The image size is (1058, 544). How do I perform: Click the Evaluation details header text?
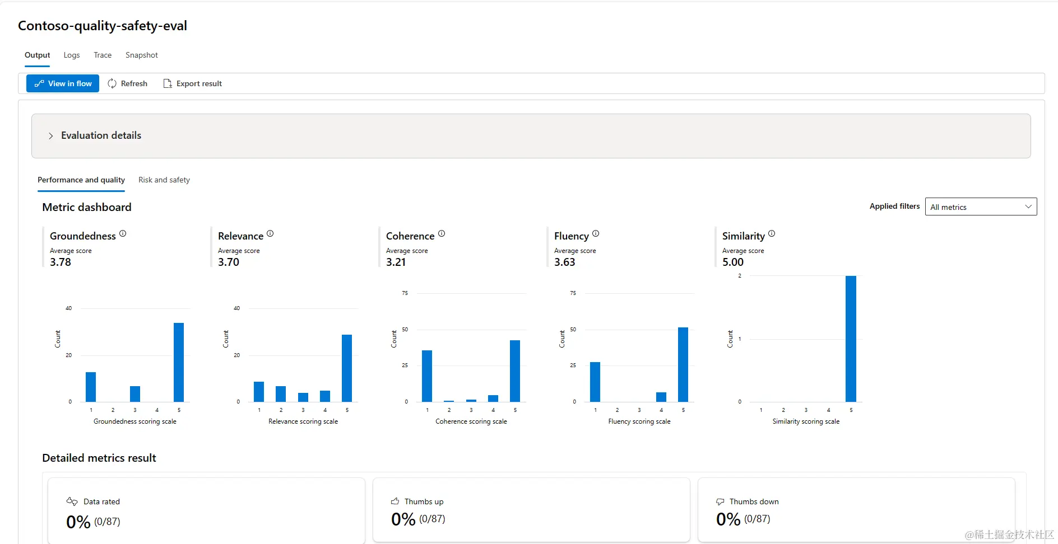101,135
